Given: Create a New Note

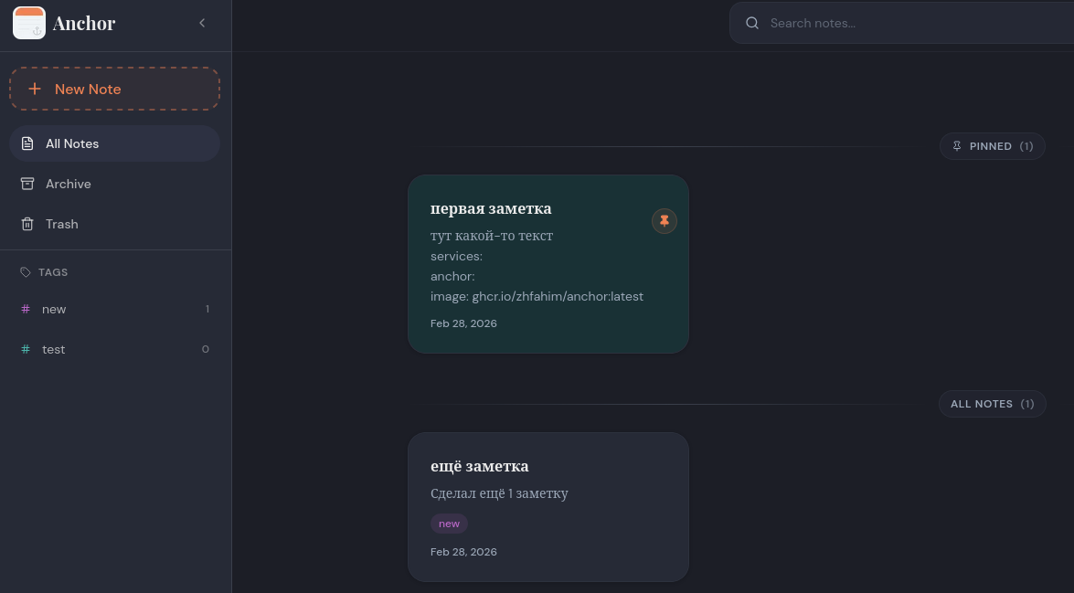Looking at the screenshot, I should coord(114,89).
